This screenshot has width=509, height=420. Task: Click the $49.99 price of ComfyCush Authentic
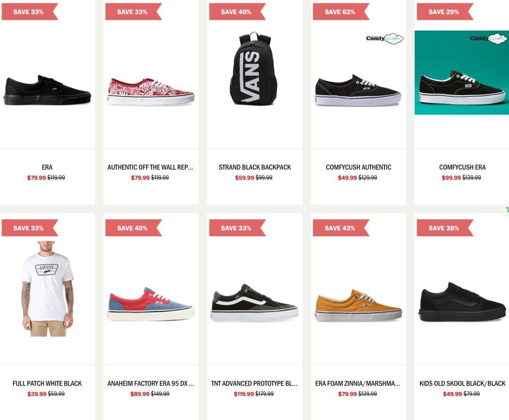tap(347, 178)
